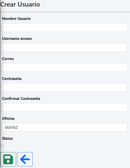The height and width of the screenshot is (168, 130).
Task: Click the Crear Usuario page heading
Action: [x=20, y=4]
